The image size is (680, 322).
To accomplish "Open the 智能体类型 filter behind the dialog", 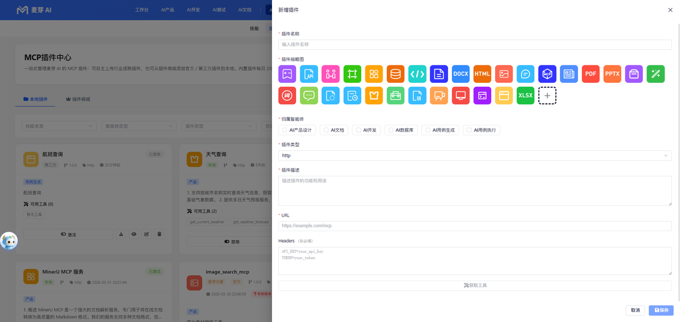I will (139, 126).
